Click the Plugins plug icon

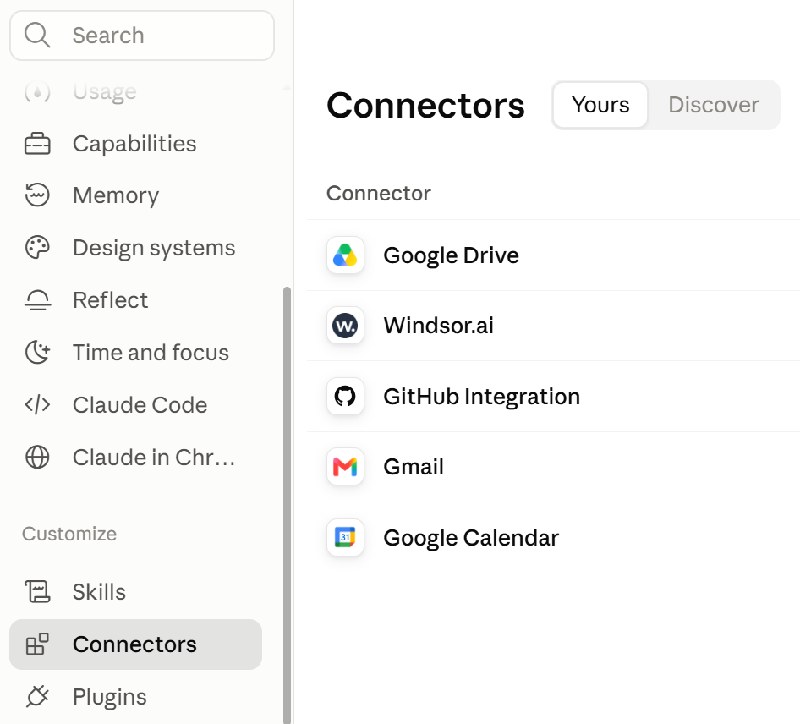(37, 697)
